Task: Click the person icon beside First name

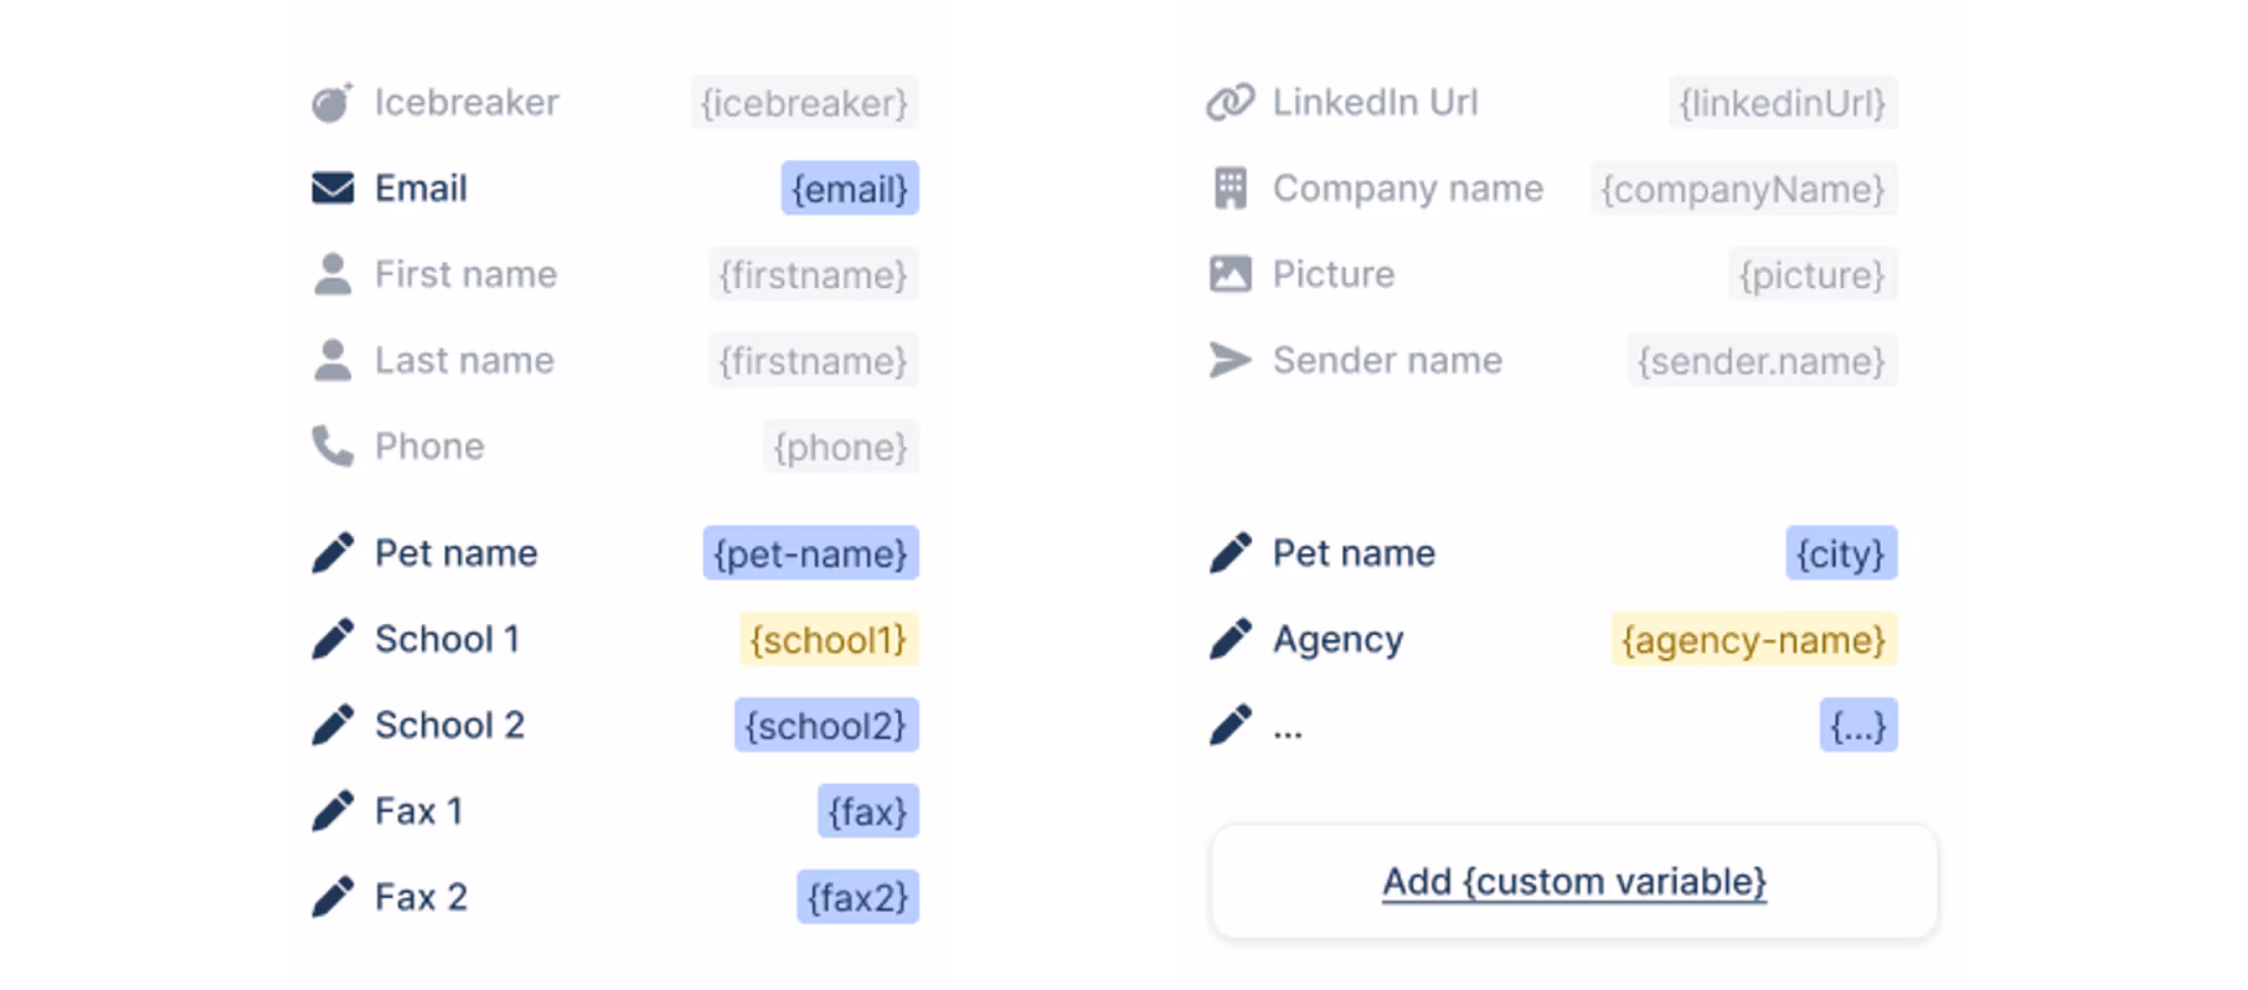Action: tap(332, 274)
